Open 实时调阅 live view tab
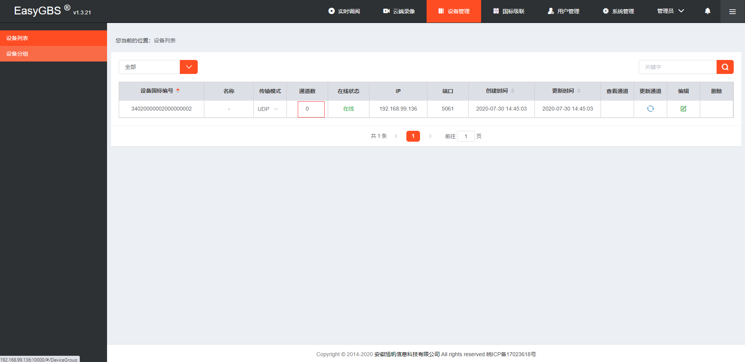Screen dimensions: 745x362 (x=344, y=11)
